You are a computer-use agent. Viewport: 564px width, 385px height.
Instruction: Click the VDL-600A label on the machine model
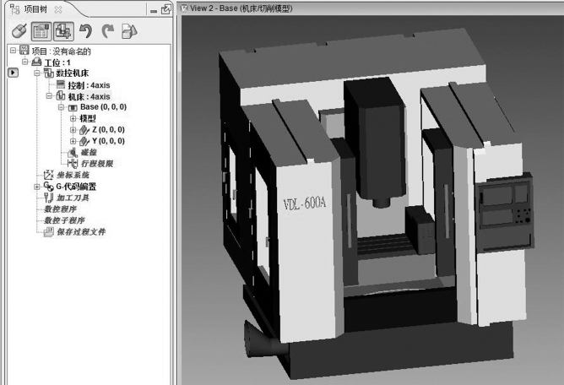[x=305, y=203]
